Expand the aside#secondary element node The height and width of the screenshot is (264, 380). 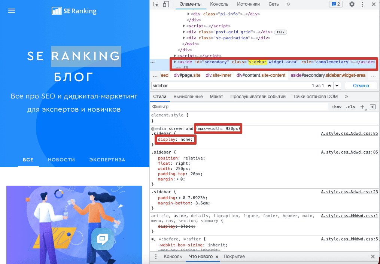pyautogui.click(x=175, y=62)
